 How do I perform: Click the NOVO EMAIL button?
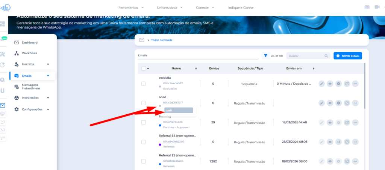[x=348, y=56]
